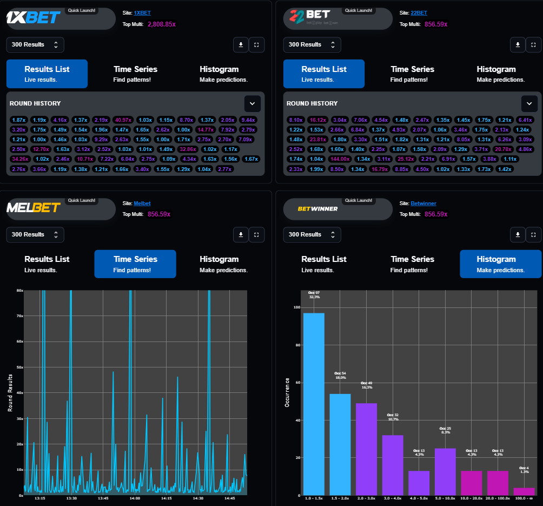This screenshot has width=543, height=506.
Task: Click the 144.00x result in 22BET history
Action: click(340, 159)
